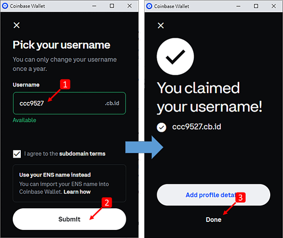Click small checkmark beside ccc9527.cb.id
Screen dimensions: 283x238
pyautogui.click(x=162, y=127)
